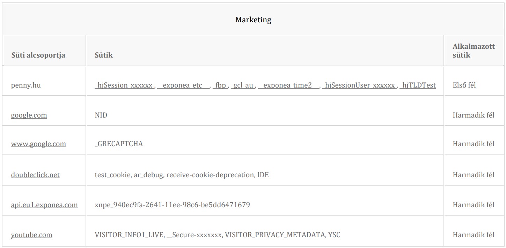This screenshot has width=506, height=248.
Task: Follow the google.com subgroup link
Action: coord(29,115)
